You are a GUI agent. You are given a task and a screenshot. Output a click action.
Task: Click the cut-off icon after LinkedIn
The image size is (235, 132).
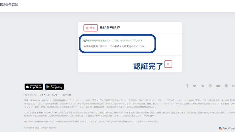(x=233, y=86)
